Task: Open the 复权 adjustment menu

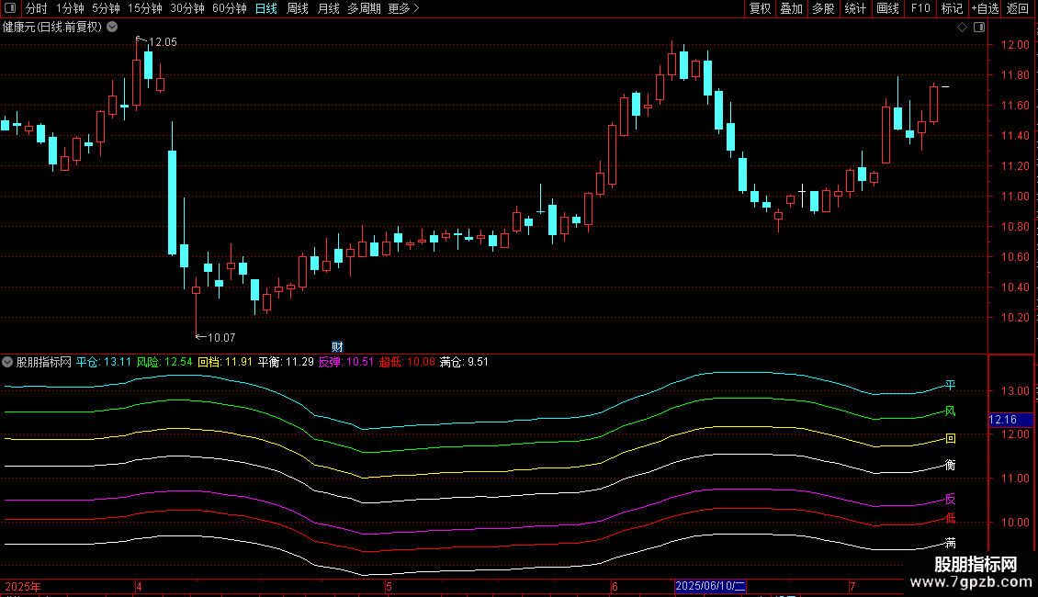Action: point(760,8)
